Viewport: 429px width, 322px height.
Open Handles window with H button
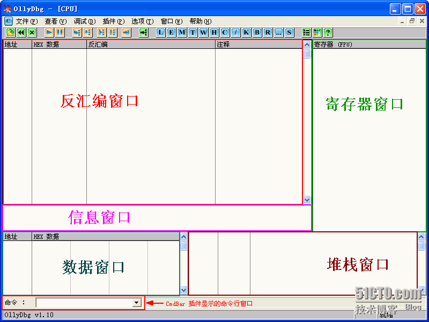tap(214, 33)
